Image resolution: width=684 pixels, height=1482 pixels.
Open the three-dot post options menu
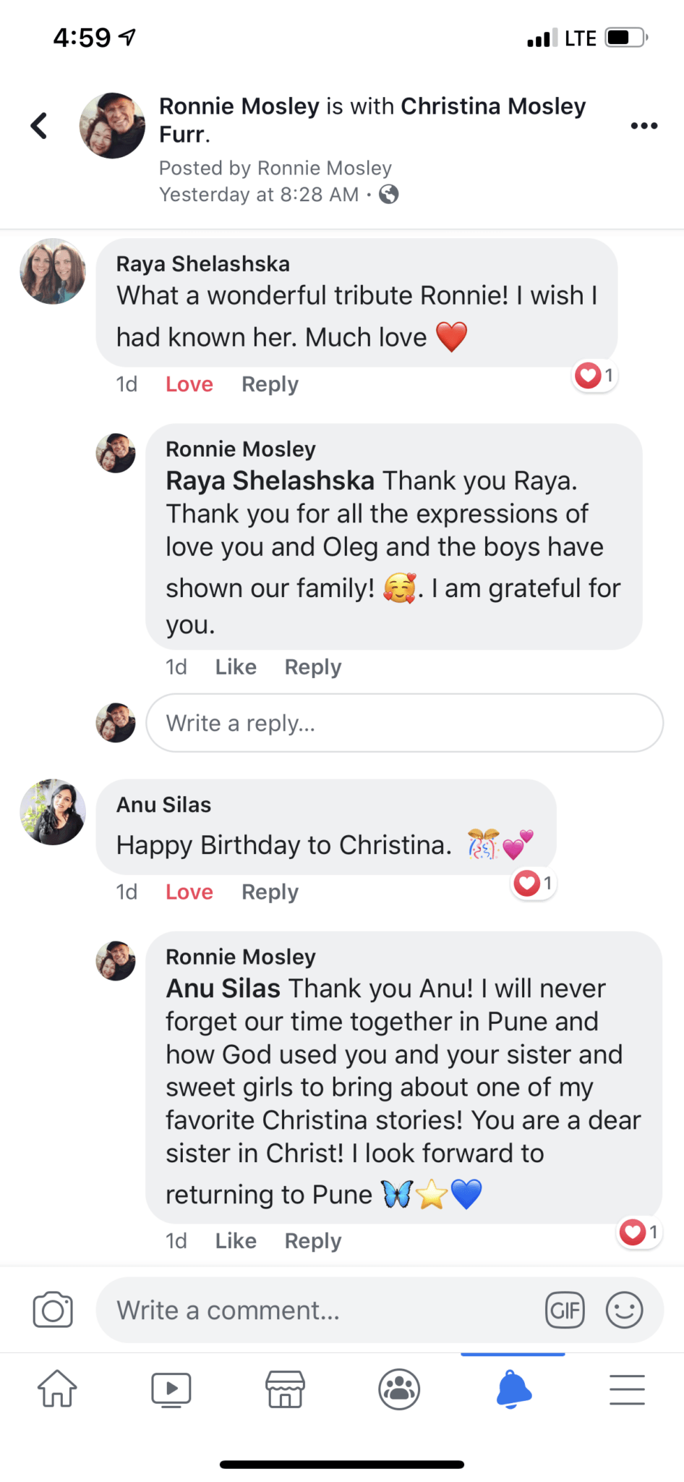tap(644, 126)
